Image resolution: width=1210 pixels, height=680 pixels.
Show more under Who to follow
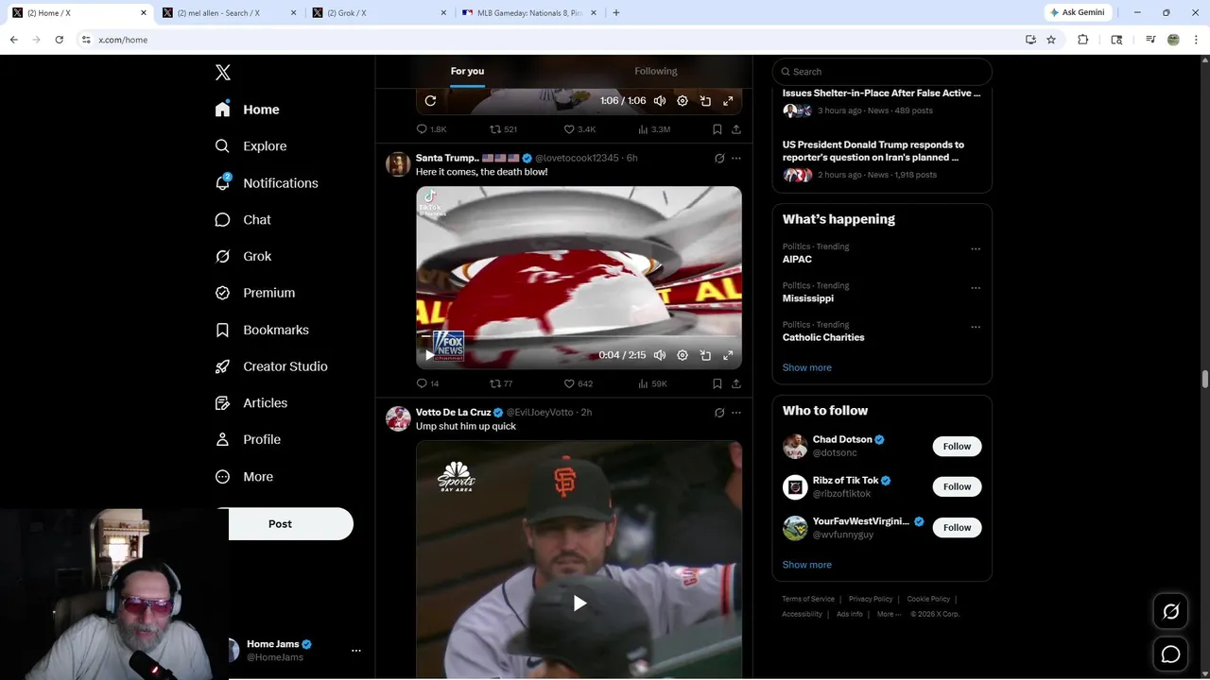tap(807, 565)
